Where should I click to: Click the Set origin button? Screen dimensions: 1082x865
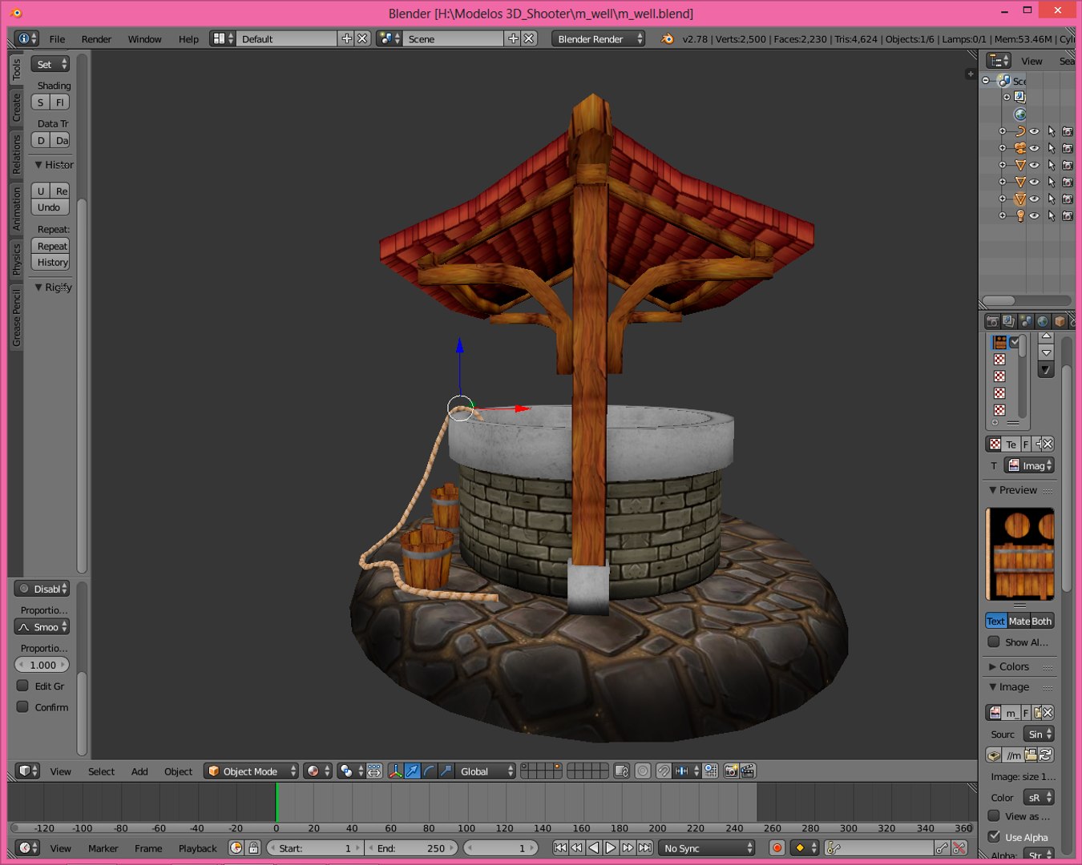point(50,64)
